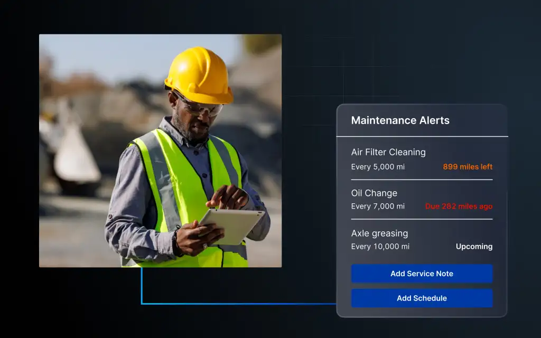The height and width of the screenshot is (338, 541).
Task: Click the Add Schedule button
Action: 422,298
